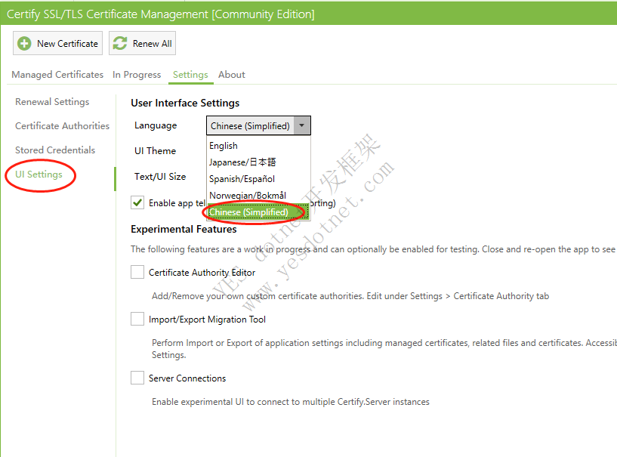Click the green plus icon on New Certificate

click(x=24, y=43)
